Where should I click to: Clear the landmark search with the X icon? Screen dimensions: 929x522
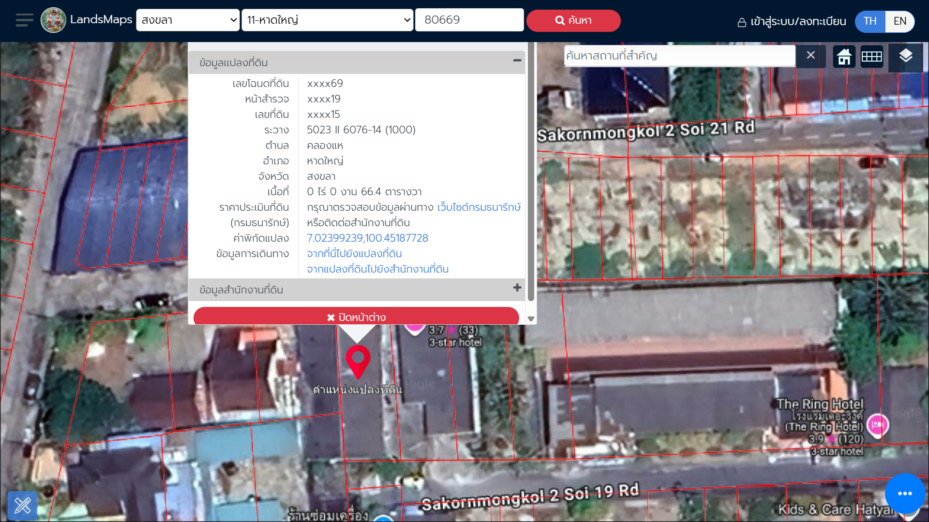pyautogui.click(x=810, y=56)
